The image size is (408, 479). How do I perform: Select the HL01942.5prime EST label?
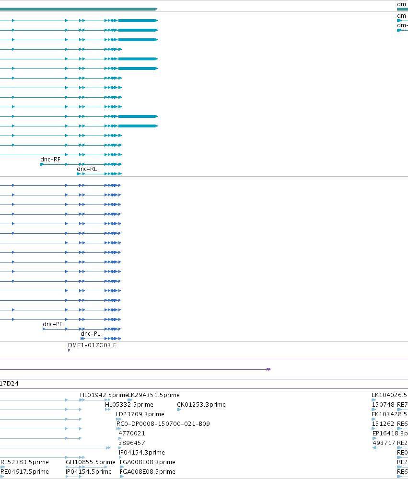point(104,395)
